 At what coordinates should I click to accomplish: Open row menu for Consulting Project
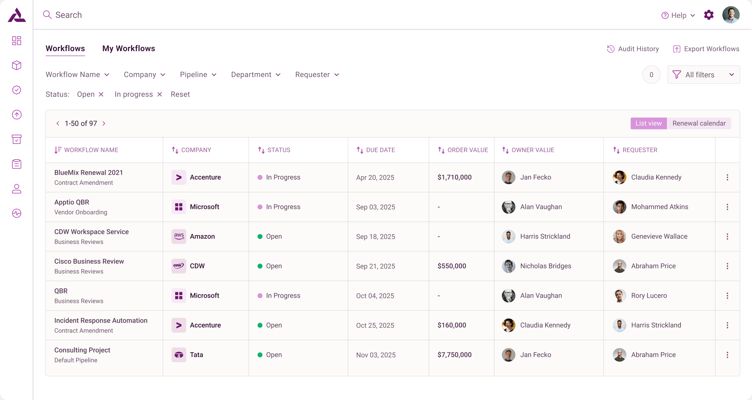[727, 355]
